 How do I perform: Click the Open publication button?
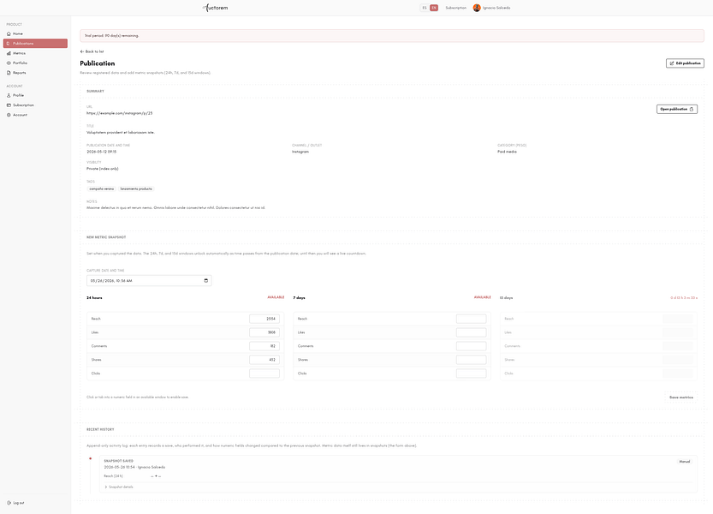pyautogui.click(x=676, y=110)
